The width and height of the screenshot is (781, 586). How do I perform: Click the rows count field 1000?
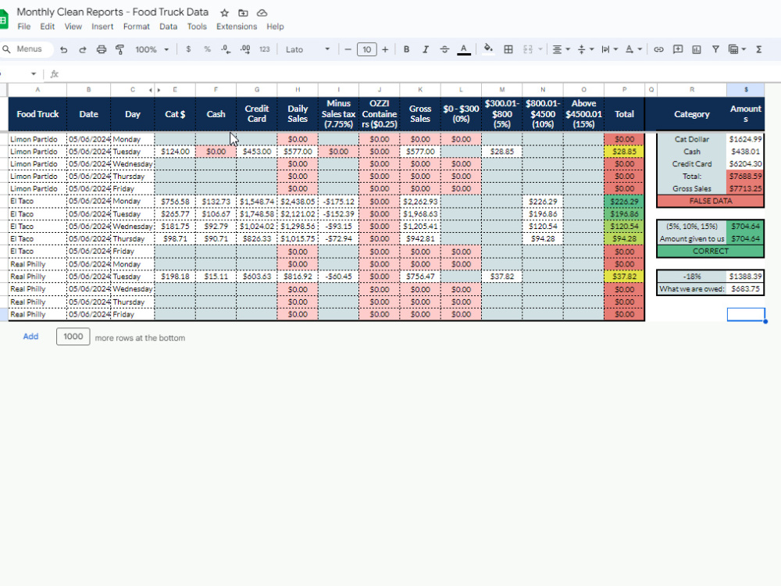click(x=73, y=336)
